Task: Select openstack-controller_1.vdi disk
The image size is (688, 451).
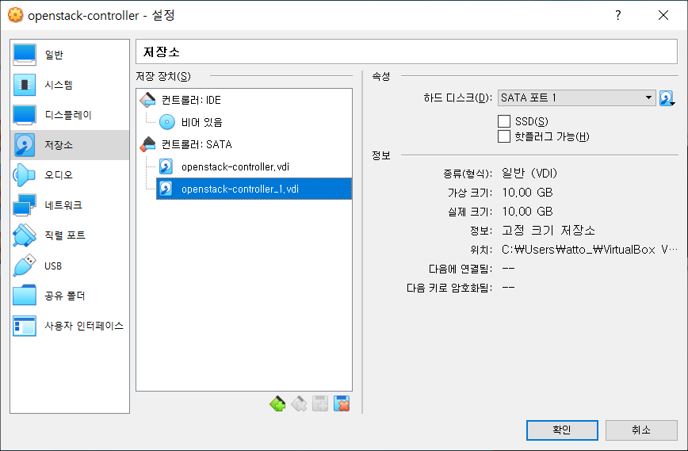Action: click(254, 189)
